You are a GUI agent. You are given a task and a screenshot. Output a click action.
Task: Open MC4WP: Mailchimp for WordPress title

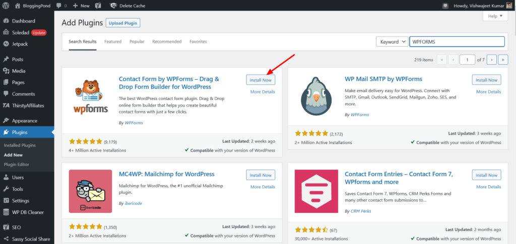(166, 174)
